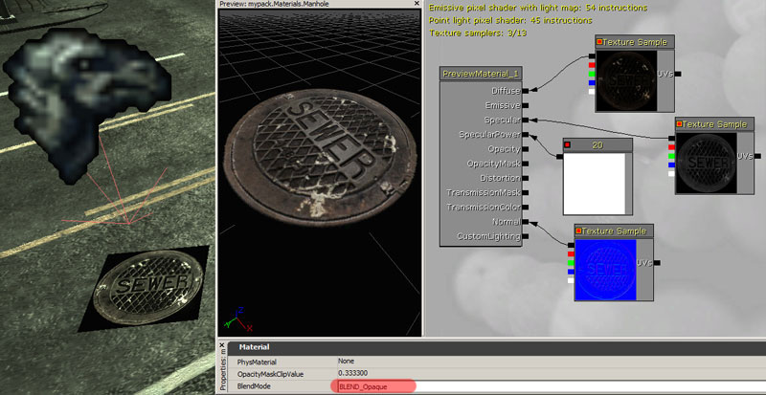Viewport: 766px width, 395px height.
Task: Click the OpacityMaskClipValue property label
Action: pos(270,374)
